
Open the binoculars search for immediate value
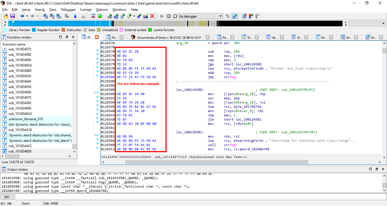tap(46, 16)
